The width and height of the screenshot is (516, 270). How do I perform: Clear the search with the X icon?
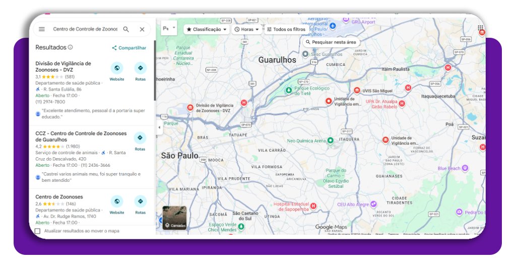pyautogui.click(x=142, y=29)
